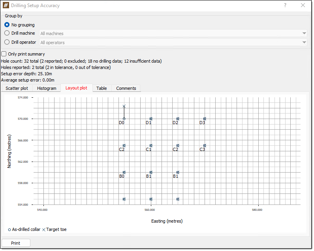Screen dimensions: 314x251
Task: Click the 580.000 easting tick label
Action: [257, 210]
